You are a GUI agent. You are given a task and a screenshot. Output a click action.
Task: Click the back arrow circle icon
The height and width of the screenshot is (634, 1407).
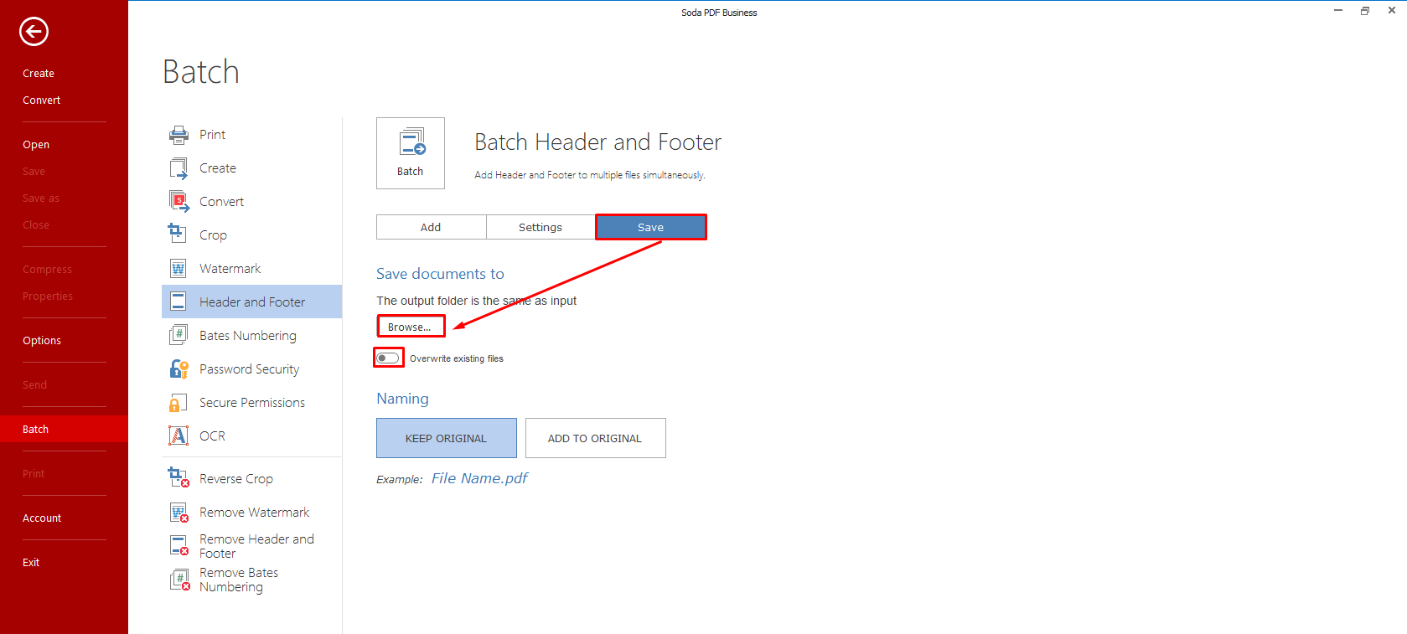[34, 32]
